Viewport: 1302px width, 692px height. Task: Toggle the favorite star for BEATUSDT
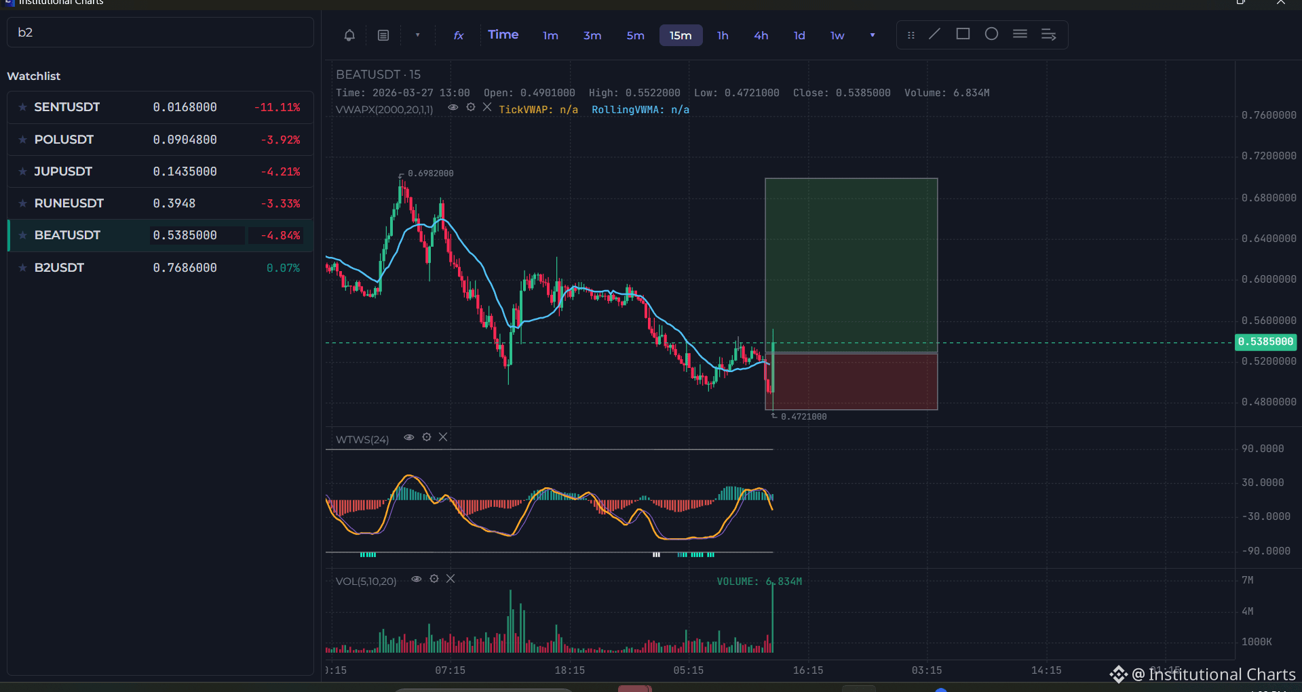pyautogui.click(x=22, y=235)
